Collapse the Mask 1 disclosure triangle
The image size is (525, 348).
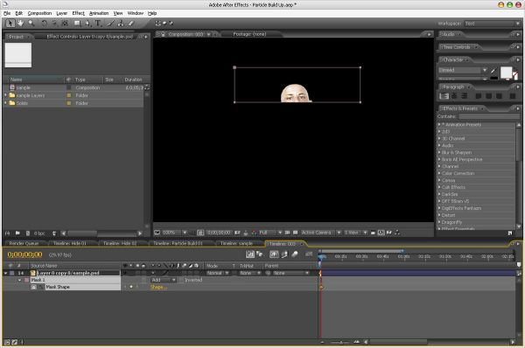click(19, 280)
